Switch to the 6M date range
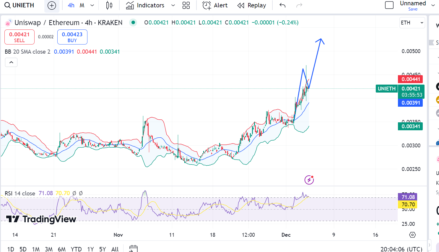Image resolution: width=439 pixels, height=252 pixels. coord(62,249)
